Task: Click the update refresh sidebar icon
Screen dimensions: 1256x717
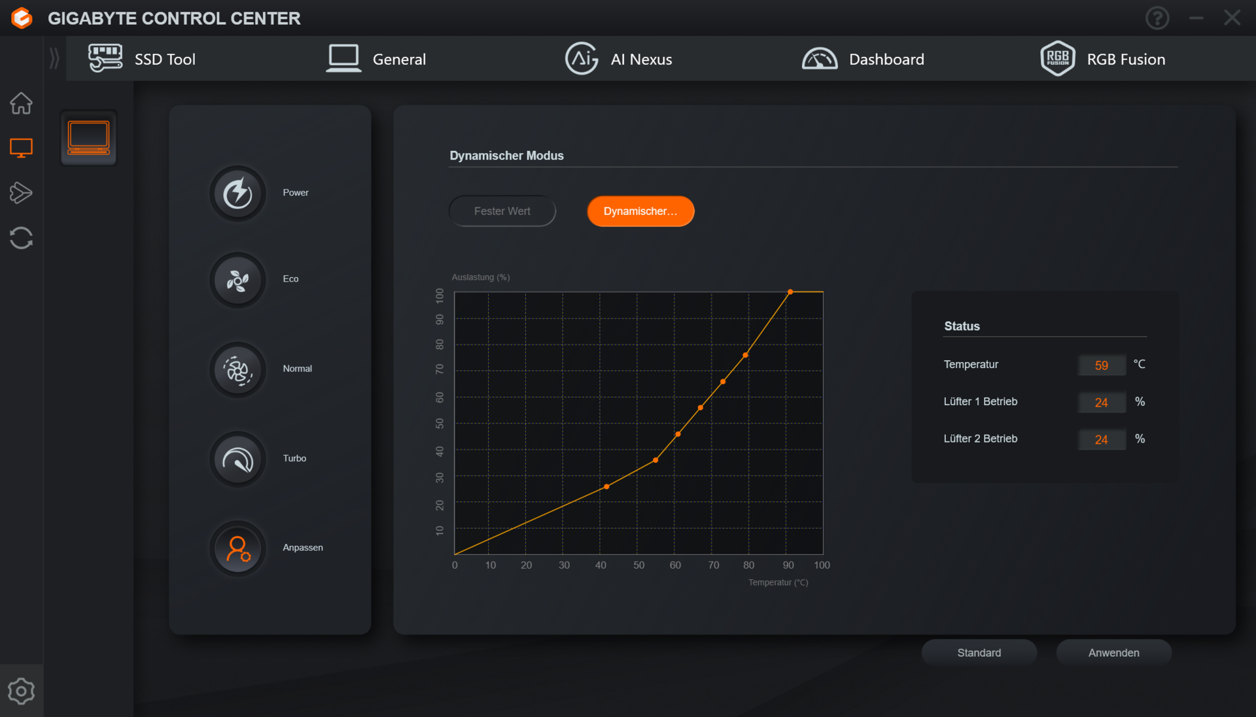Action: coord(21,238)
